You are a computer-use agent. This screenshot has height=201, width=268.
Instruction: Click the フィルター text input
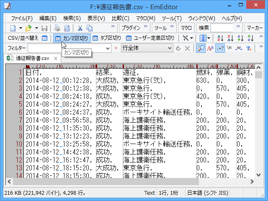coord(67,49)
